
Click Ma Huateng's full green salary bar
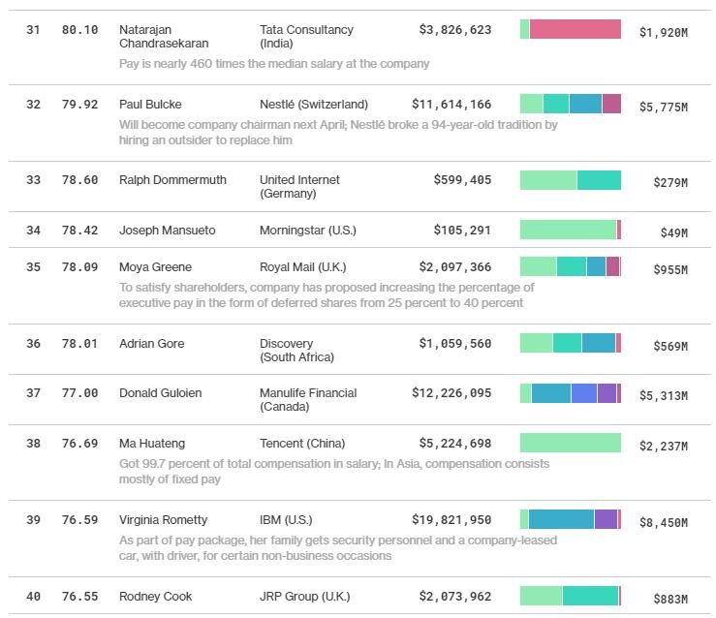coord(570,443)
